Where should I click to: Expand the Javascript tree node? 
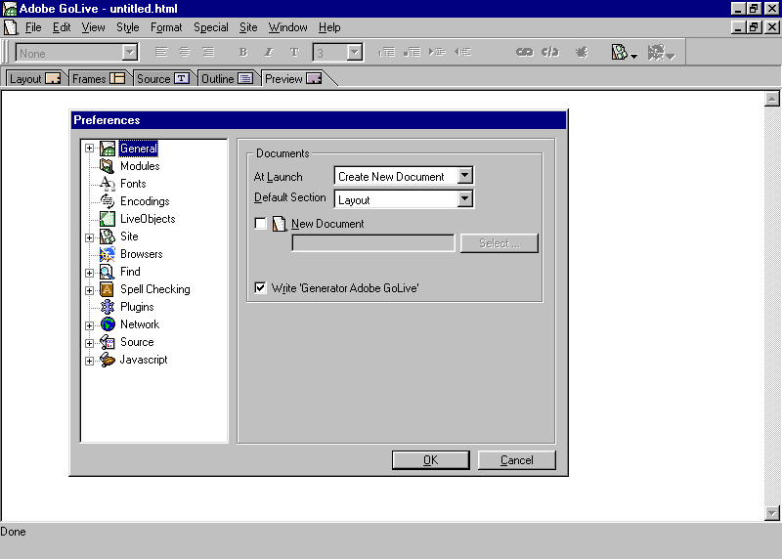(89, 361)
